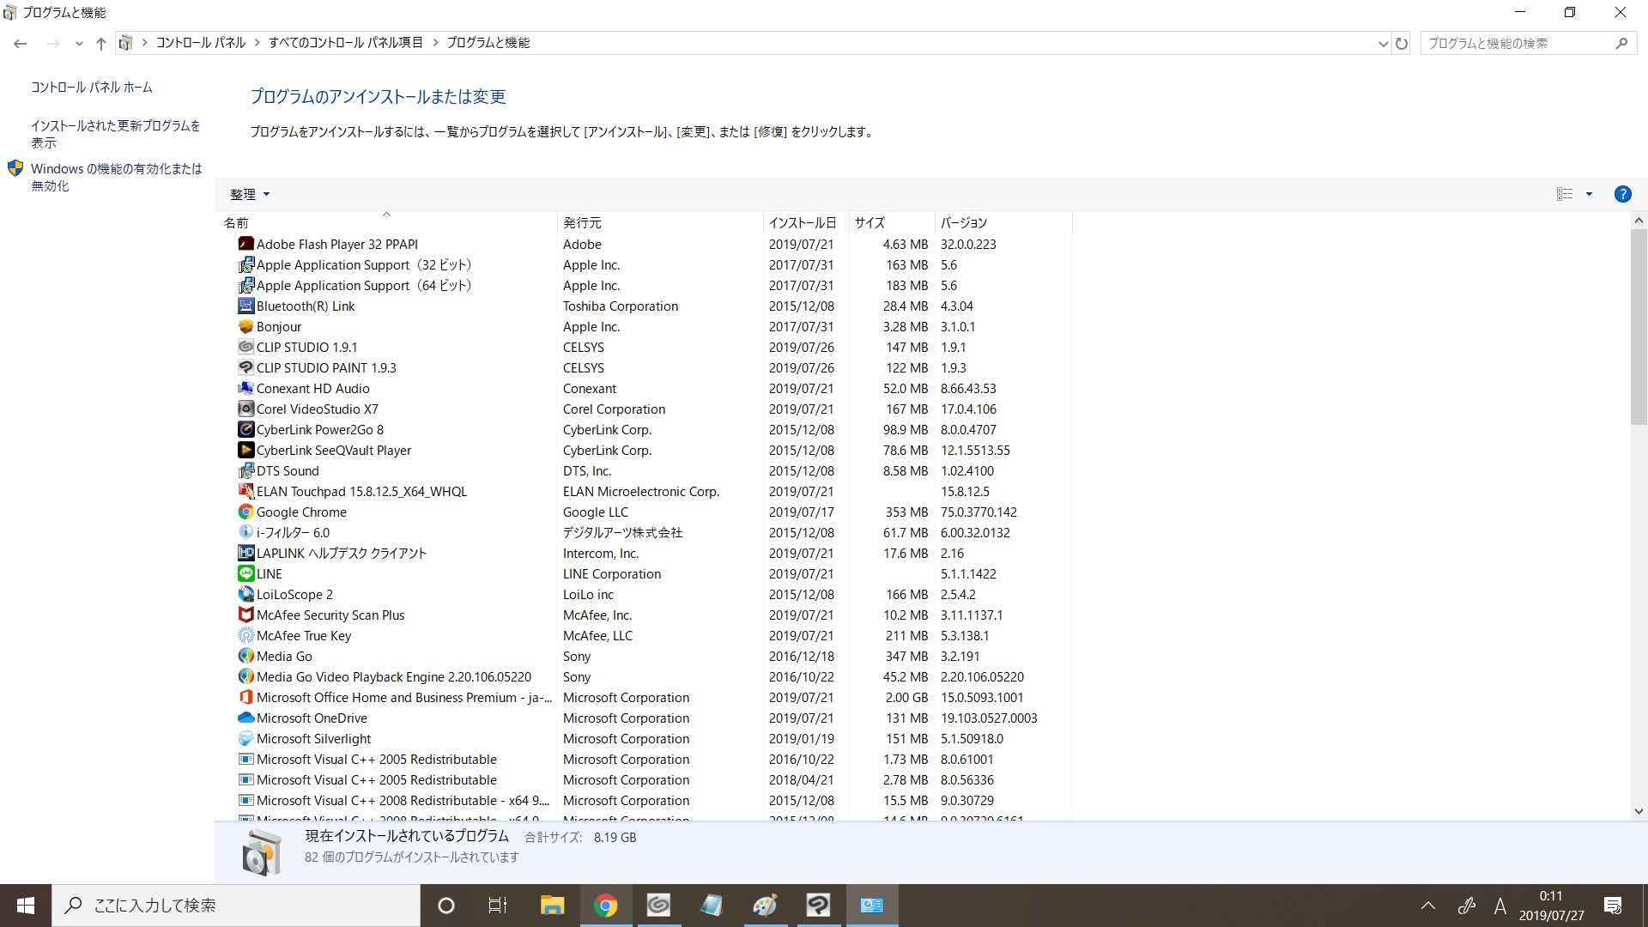Click the Task View taskbar icon
The height and width of the screenshot is (927, 1648).
coord(498,906)
